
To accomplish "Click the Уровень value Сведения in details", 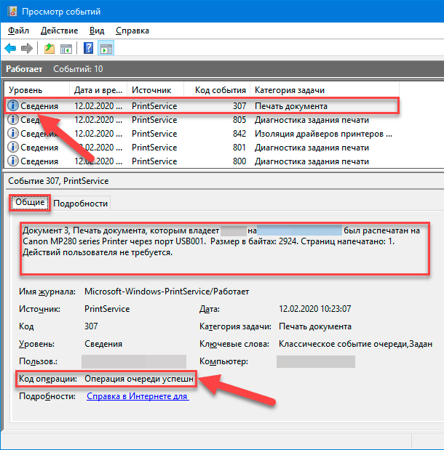I will 103,344.
